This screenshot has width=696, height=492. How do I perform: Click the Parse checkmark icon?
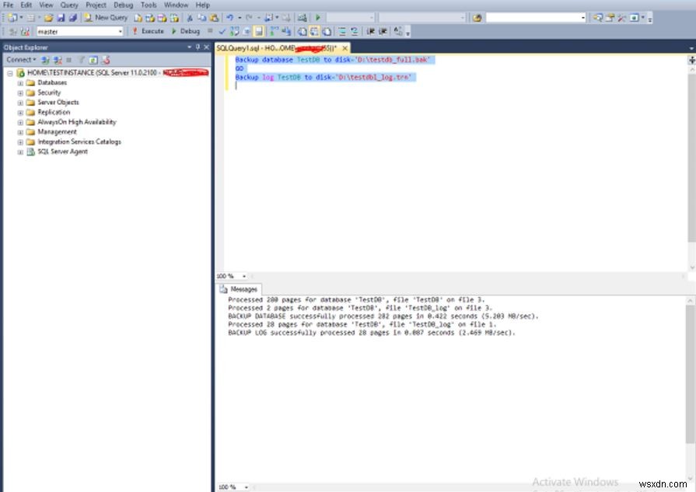[x=222, y=32]
